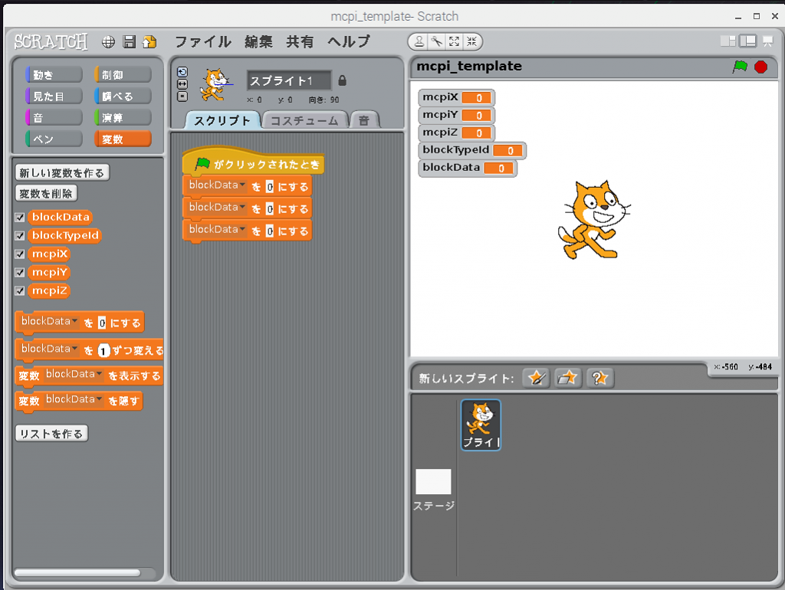Set rotation style to don't rotate
The width and height of the screenshot is (785, 590).
coord(182,96)
